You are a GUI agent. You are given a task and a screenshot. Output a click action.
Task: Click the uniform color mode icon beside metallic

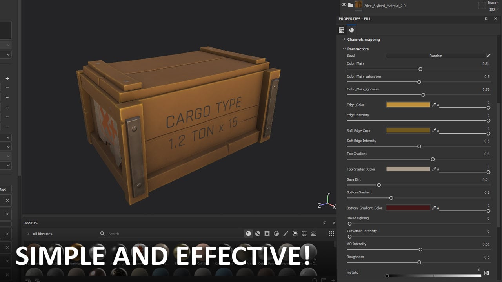click(486, 273)
